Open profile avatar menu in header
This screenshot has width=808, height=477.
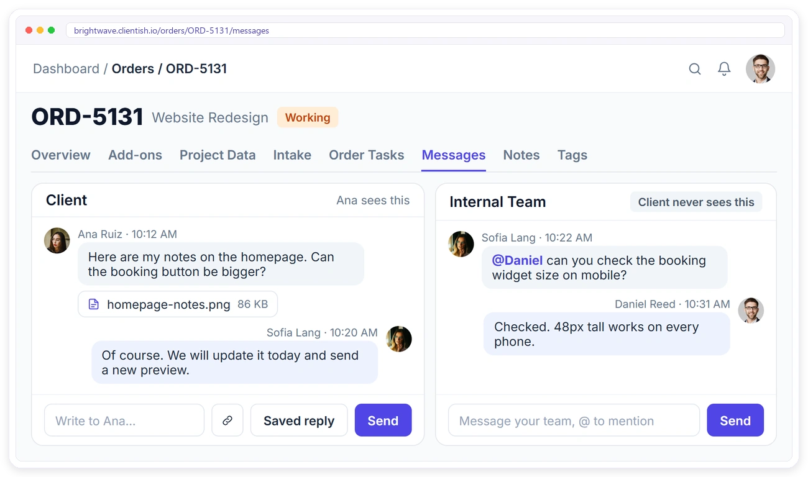coord(760,69)
